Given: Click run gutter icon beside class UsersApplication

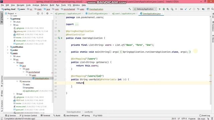Looking at the screenshot, I should coord(62,38).
